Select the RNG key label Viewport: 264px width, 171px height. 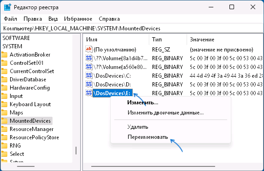tap(15, 146)
